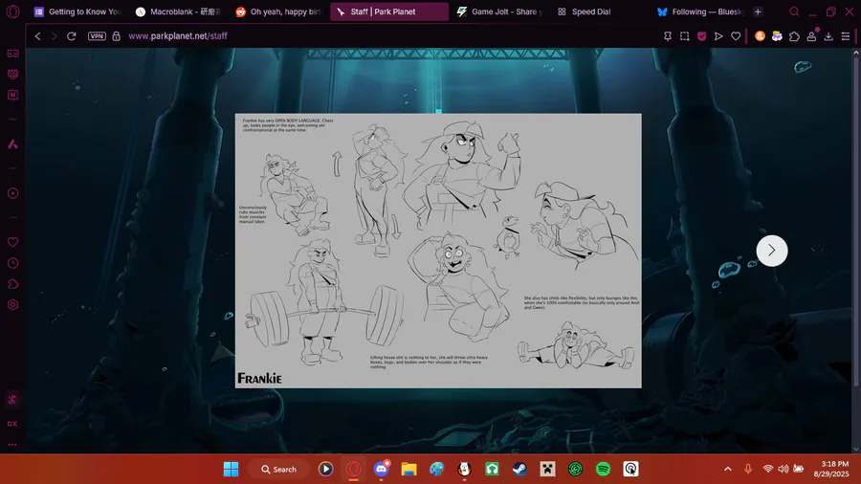The image size is (861, 484).
Task: Toggle the VPN badge in the address bar
Action: [97, 36]
